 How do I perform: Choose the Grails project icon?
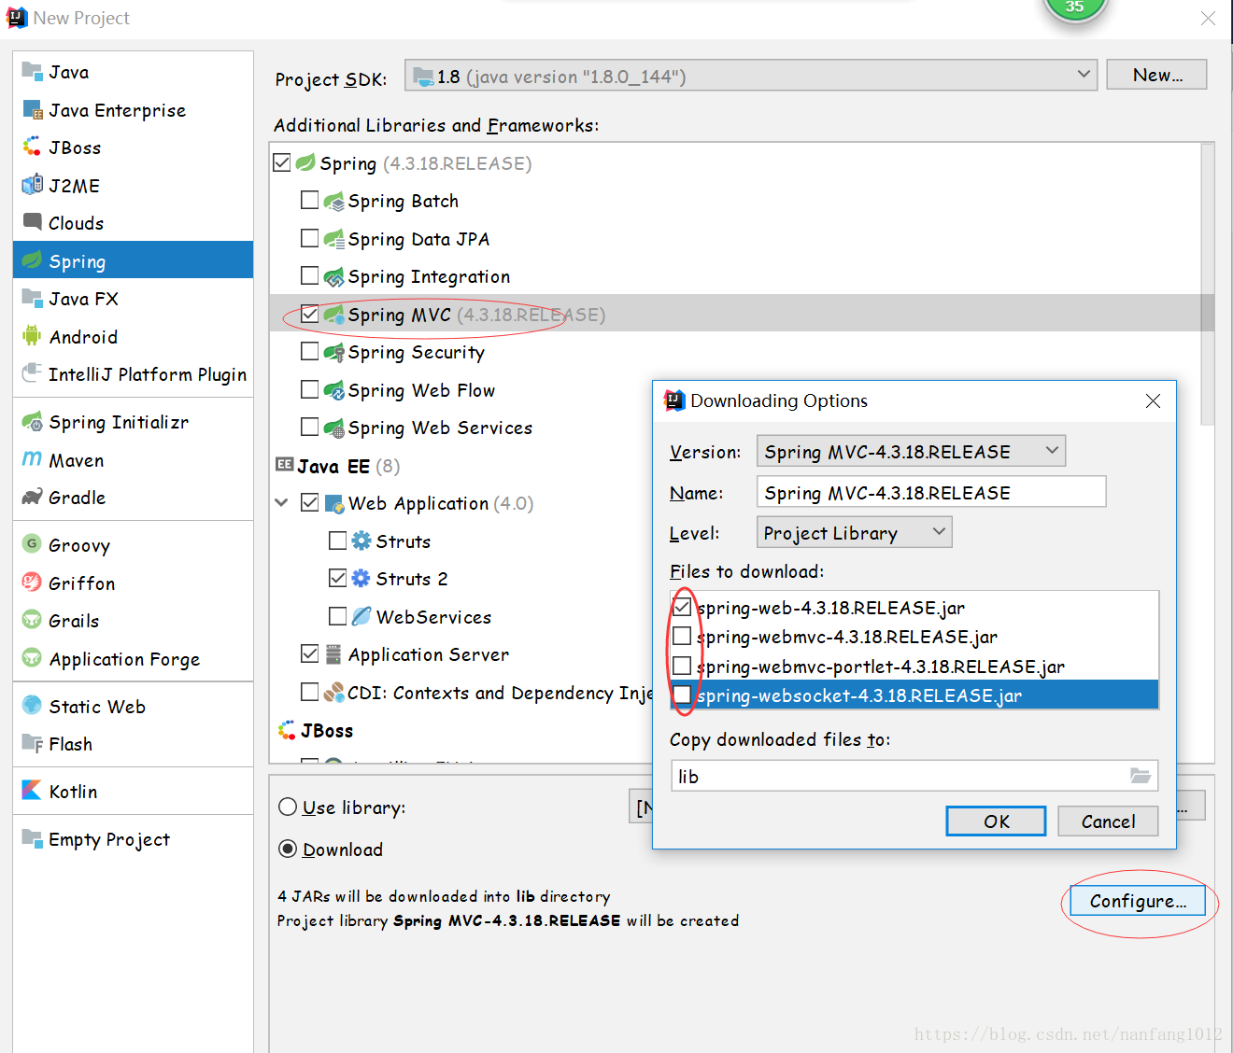32,620
